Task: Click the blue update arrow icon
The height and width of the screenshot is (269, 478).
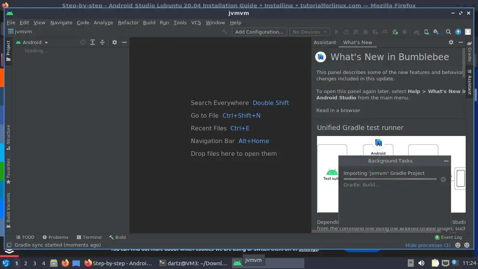Action: (458, 32)
